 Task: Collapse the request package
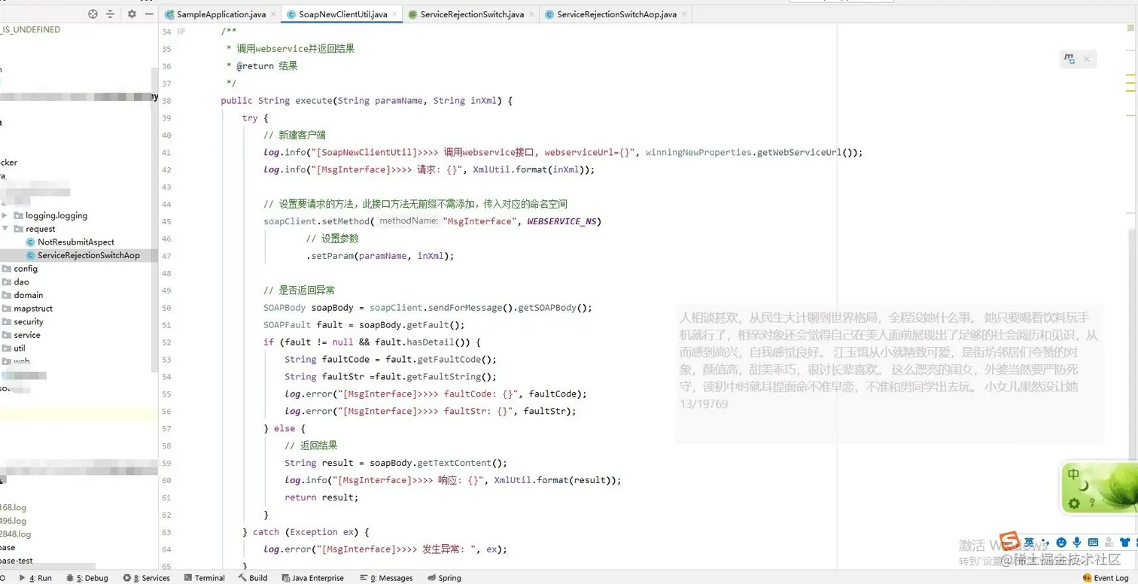[5, 229]
